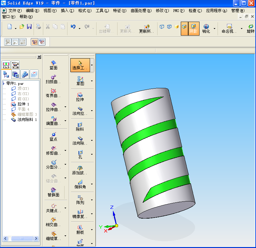Viewport: 256px width, 248px height.
Task: Select the 有界曲 bounded surface tool
Action: click(x=53, y=93)
